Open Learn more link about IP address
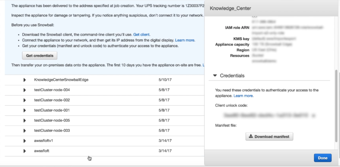The image size is (340, 167). (x=185, y=40)
